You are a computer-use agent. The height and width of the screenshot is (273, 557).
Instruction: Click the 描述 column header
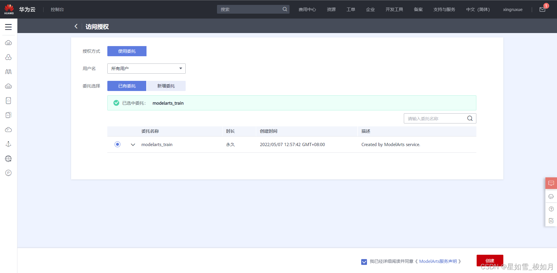(x=366, y=131)
